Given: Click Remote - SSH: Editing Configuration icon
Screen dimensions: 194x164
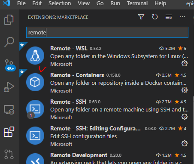Looking at the screenshot, I should coord(35,136).
